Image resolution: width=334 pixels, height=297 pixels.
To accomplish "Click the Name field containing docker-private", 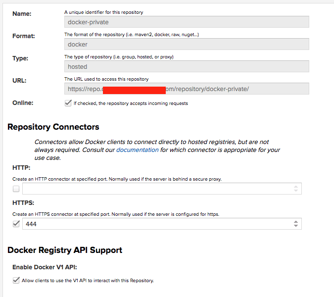I will [x=187, y=22].
